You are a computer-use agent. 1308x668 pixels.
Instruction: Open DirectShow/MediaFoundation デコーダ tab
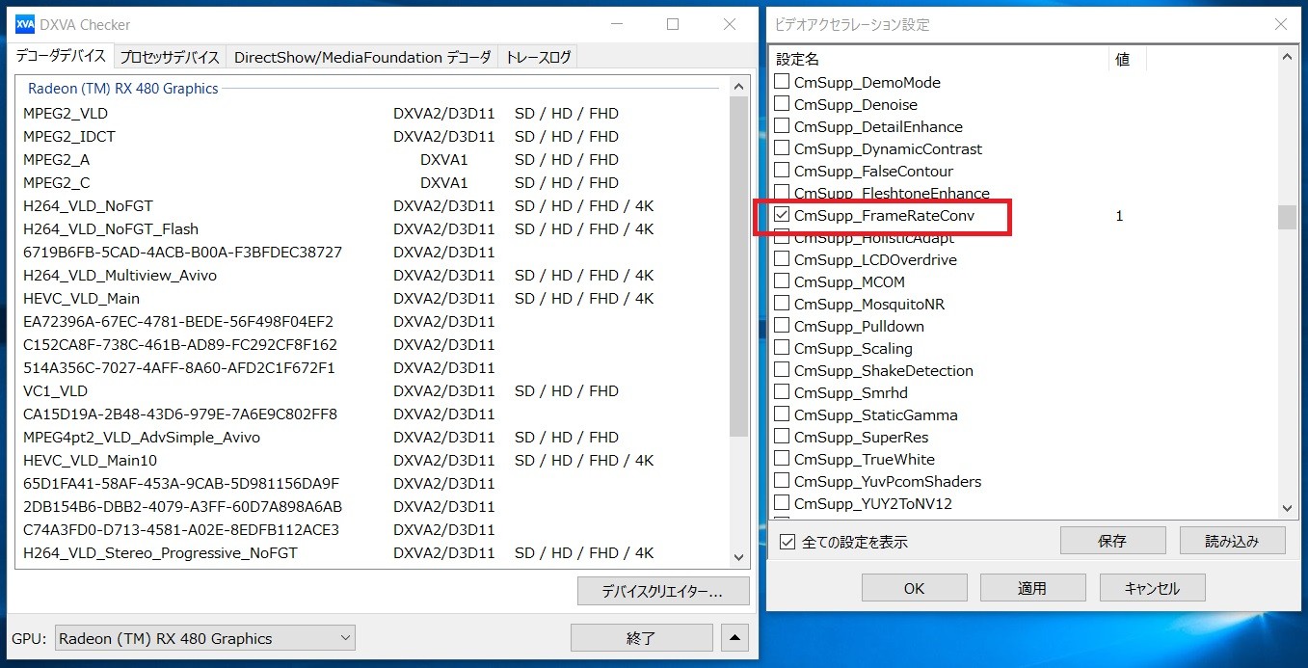362,58
